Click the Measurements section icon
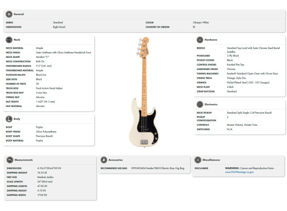Viewport: 287px width, 211px height. click(10, 160)
